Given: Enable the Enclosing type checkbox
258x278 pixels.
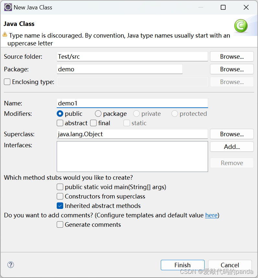Looking at the screenshot, I should [7, 82].
